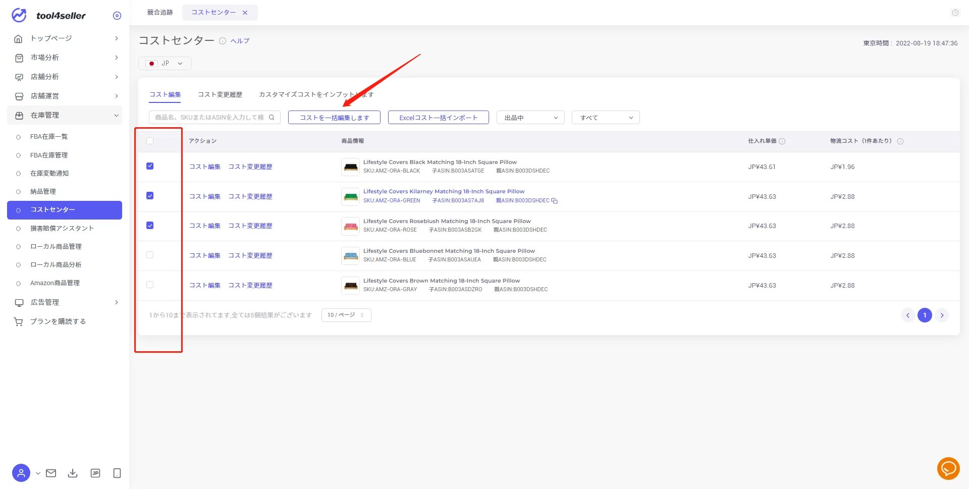969x489 pixels.
Task: Open the JP marketplace dropdown
Action: tap(165, 64)
